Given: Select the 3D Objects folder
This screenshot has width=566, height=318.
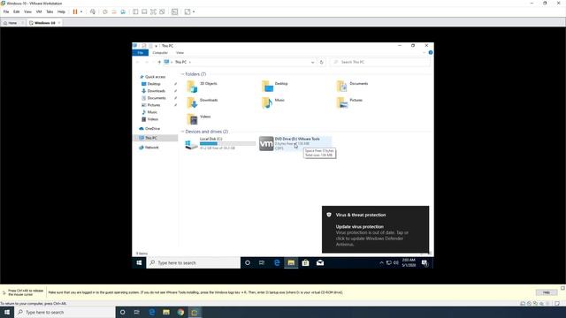Looking at the screenshot, I should coord(203,87).
